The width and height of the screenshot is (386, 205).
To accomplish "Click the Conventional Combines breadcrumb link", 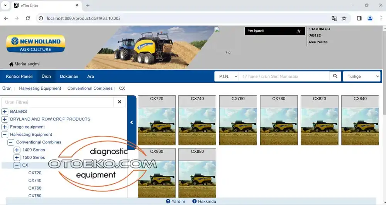I will tap(90, 88).
